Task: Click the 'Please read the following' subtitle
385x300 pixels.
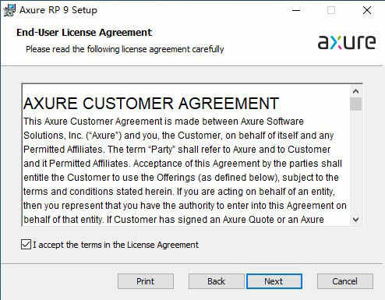Action: (125, 49)
